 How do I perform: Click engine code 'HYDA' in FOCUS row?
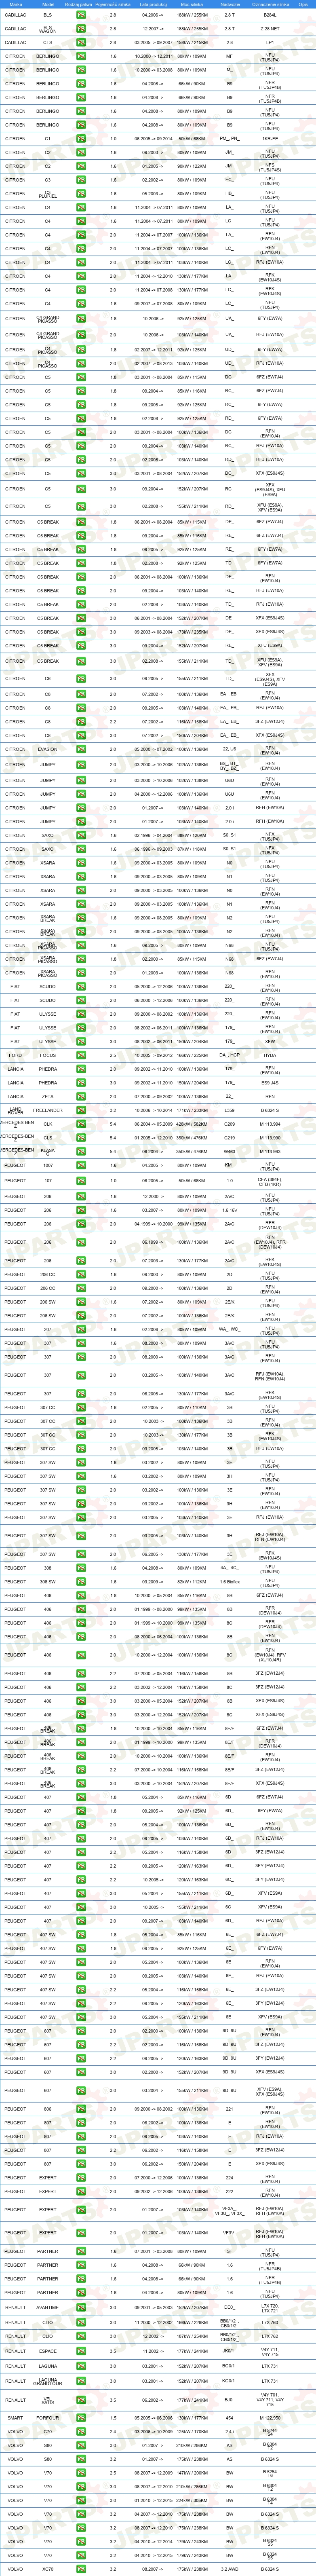coord(270,1055)
